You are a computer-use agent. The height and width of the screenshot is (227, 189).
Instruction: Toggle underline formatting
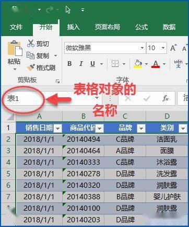(93, 64)
